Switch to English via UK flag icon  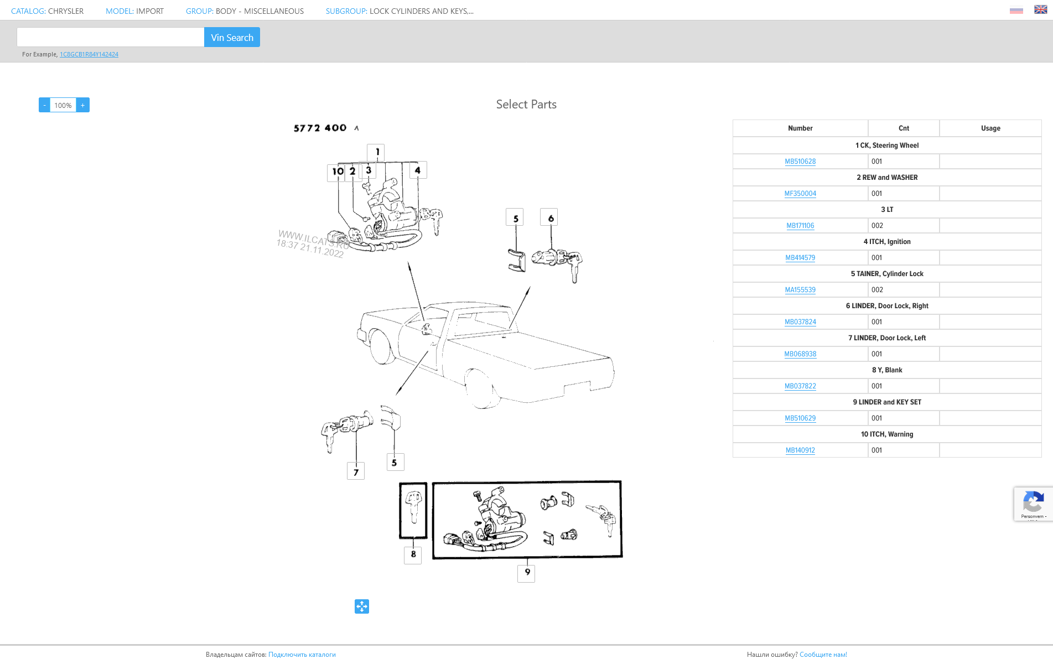1040,9
